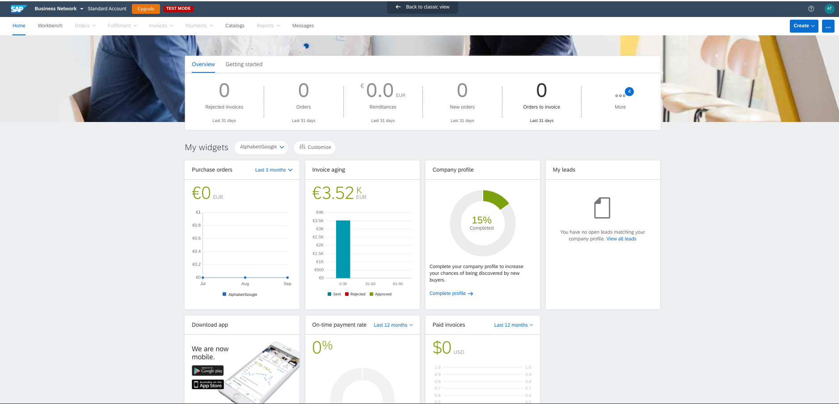Image resolution: width=839 pixels, height=404 pixels.
Task: Expand the Payments menu
Action: [199, 26]
